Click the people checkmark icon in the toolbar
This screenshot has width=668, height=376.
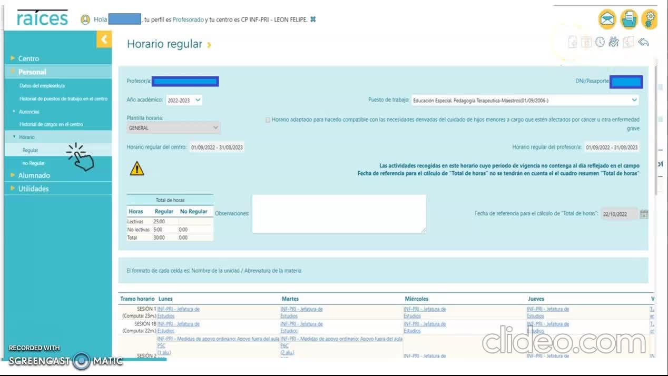(614, 43)
